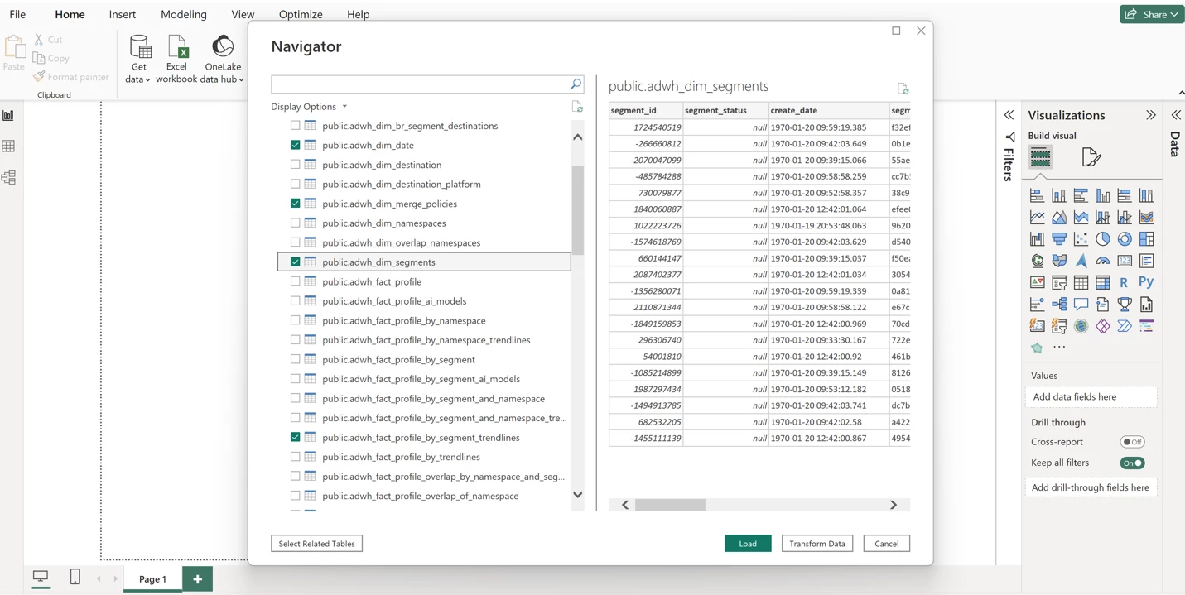Collapse the Visualizations pane
Viewport: 1185px width, 595px height.
pos(1150,115)
